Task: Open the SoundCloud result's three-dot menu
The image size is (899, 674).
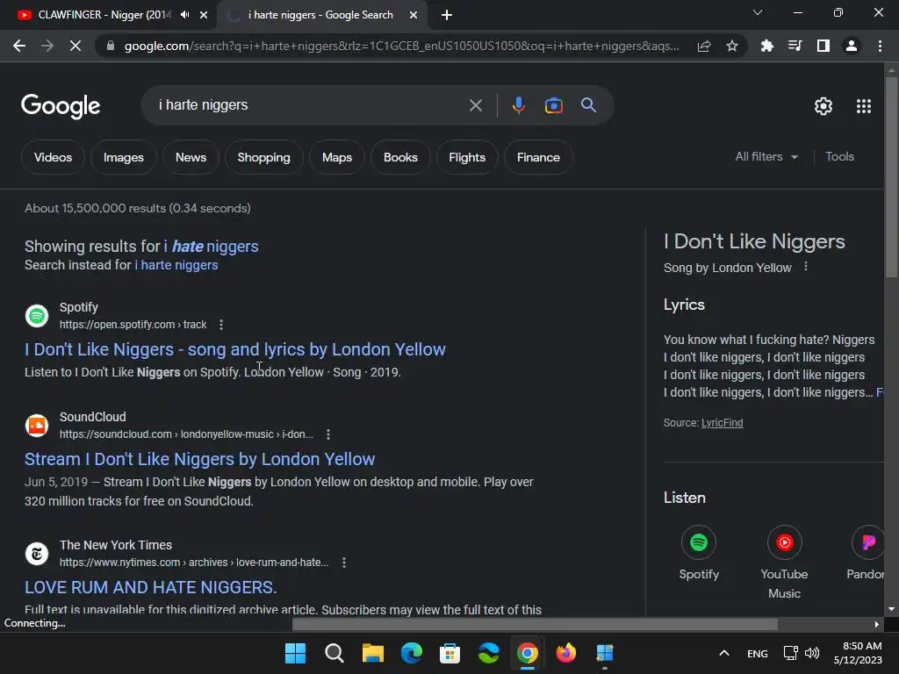Action: [x=328, y=434]
